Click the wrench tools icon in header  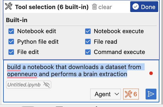tap(9, 7)
